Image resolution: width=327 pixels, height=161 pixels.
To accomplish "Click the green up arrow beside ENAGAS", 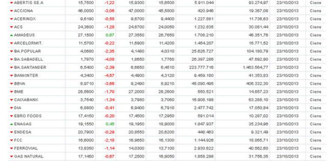I will (11, 124).
